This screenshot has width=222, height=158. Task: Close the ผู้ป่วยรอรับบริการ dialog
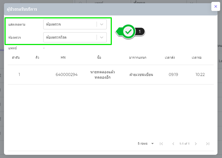coord(216,6)
